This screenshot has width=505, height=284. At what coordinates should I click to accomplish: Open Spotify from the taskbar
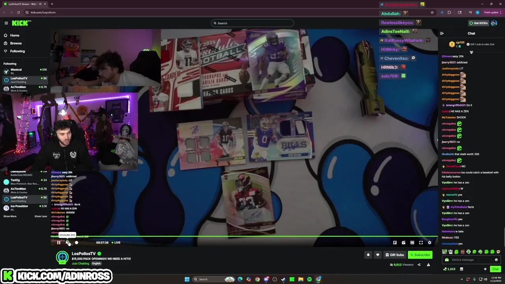pos(309,279)
